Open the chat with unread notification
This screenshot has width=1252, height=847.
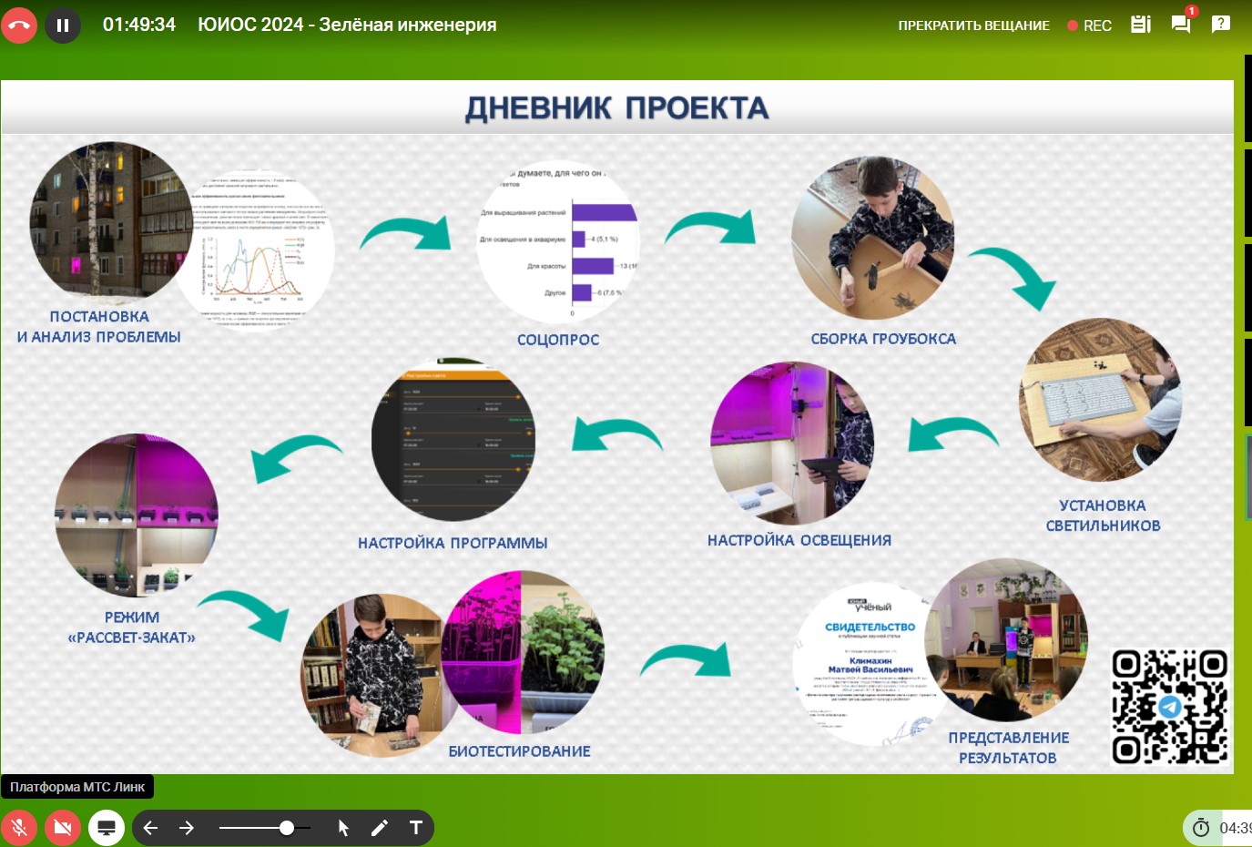pyautogui.click(x=1182, y=25)
